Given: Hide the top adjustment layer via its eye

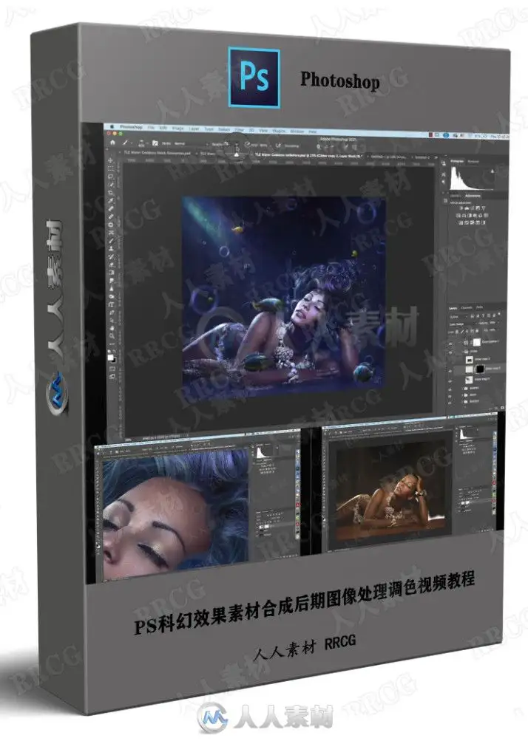Looking at the screenshot, I should [x=450, y=344].
